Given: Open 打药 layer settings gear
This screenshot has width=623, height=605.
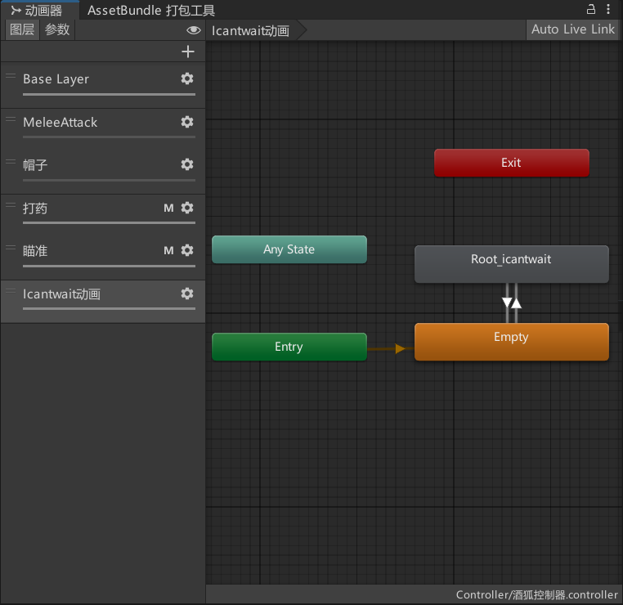Looking at the screenshot, I should pyautogui.click(x=187, y=208).
